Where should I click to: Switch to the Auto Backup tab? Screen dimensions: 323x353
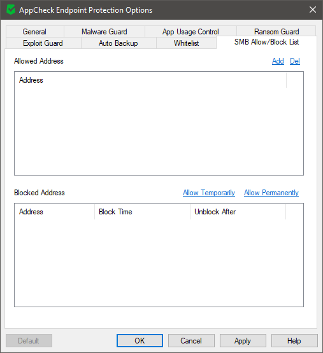tap(118, 43)
